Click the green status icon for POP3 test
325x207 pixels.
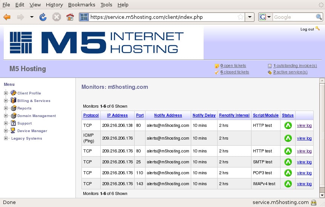coord(288,173)
